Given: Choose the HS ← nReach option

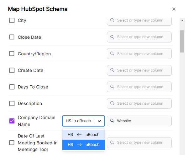Looking at the screenshot, I should point(83,135).
